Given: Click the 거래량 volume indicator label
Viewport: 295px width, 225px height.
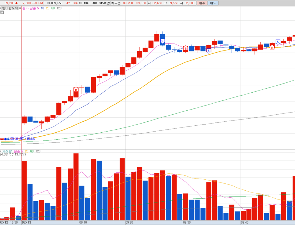Looking at the screenshot, I should click(x=7, y=151).
